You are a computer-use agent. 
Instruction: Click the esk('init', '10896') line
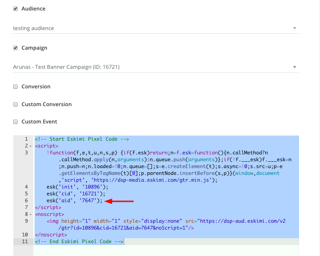[x=77, y=187]
